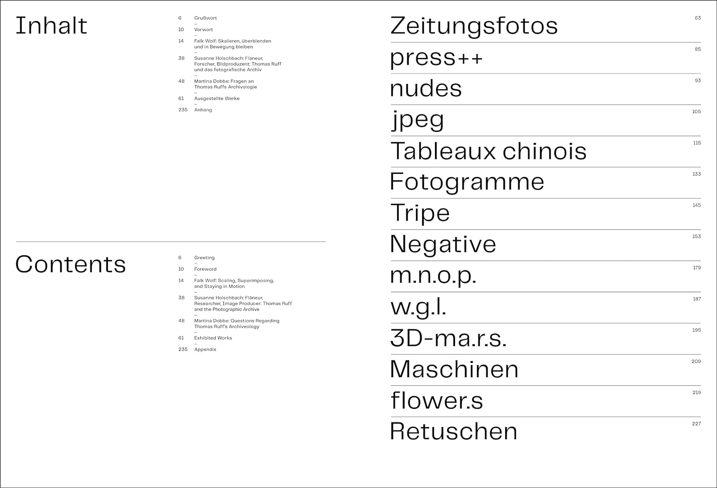
Task: Click the large Inhalt heading
Action: tap(51, 26)
